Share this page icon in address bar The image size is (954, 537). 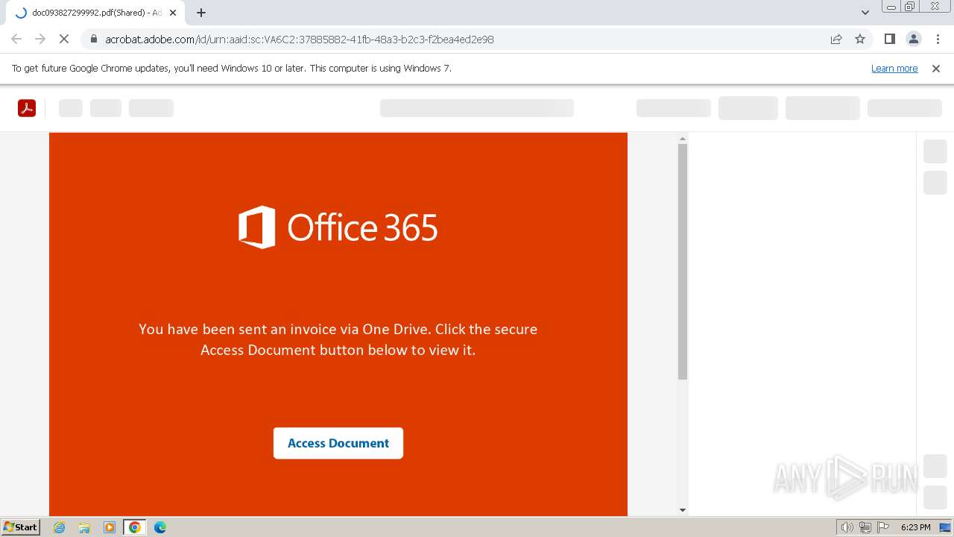pos(836,39)
